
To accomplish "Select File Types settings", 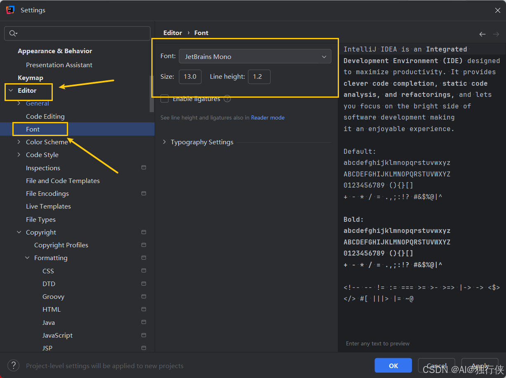I will click(x=41, y=219).
